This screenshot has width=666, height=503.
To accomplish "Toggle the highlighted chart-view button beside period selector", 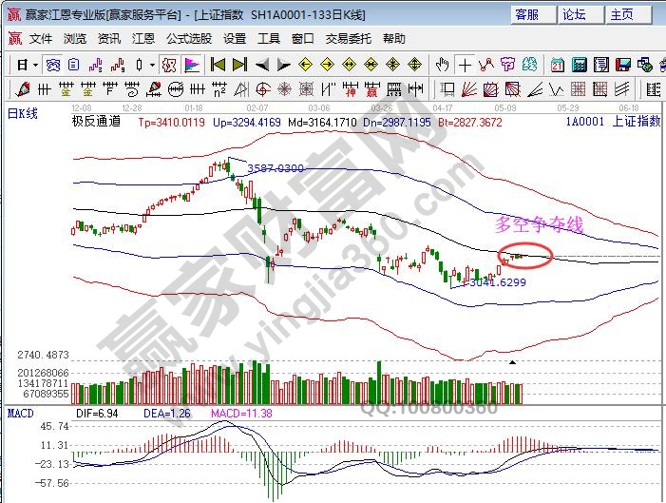I will (x=54, y=65).
